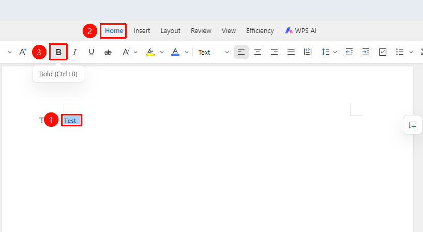Apply blue font color
The width and height of the screenshot is (423, 232).
point(175,52)
